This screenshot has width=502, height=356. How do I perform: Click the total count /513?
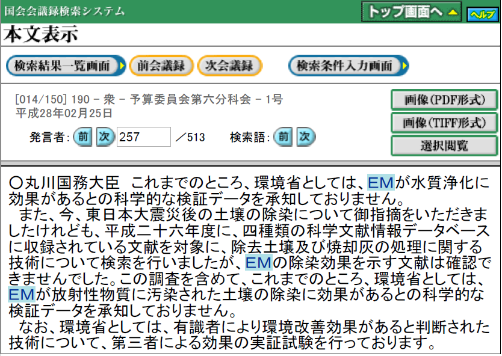pos(190,137)
